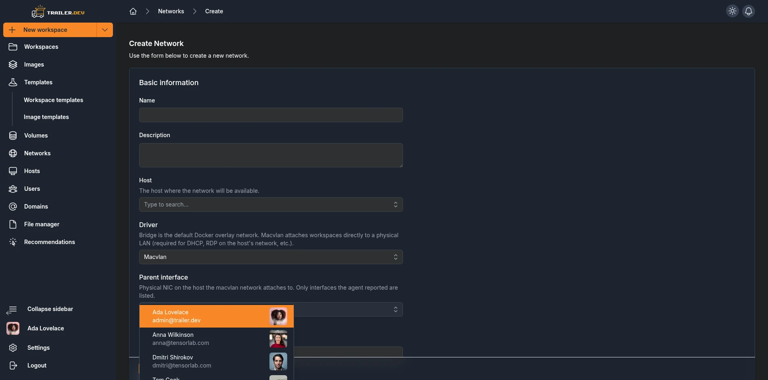Screen dimensions: 768x380
Task: Click the Driver dropdown chevron arrows
Action: [x=396, y=257]
